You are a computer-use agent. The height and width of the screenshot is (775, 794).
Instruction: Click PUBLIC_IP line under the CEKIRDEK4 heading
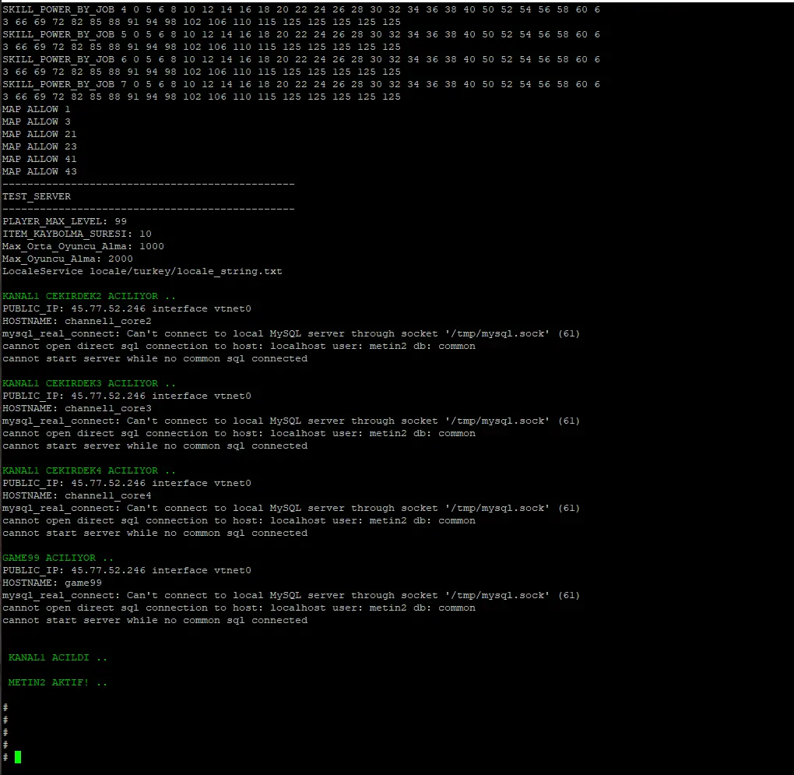pos(127,483)
